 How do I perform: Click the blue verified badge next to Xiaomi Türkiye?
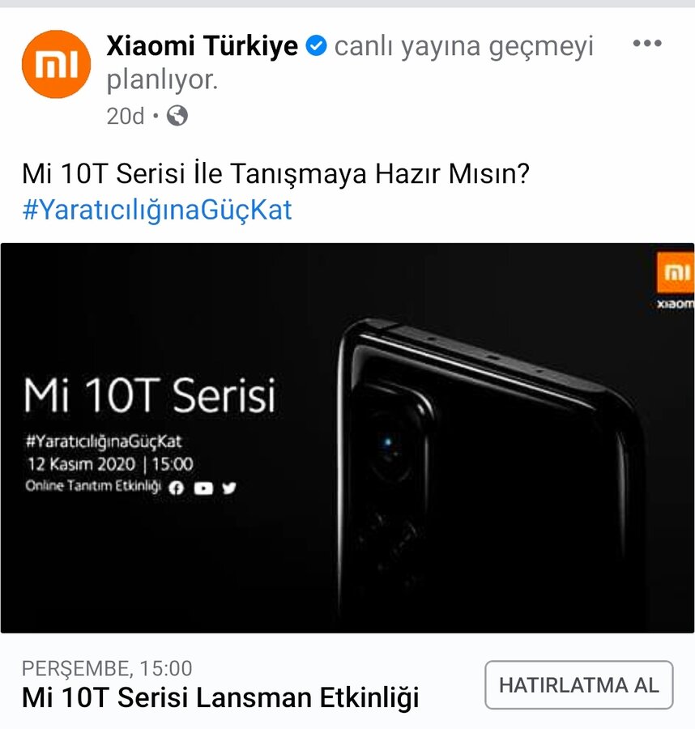coord(316,45)
